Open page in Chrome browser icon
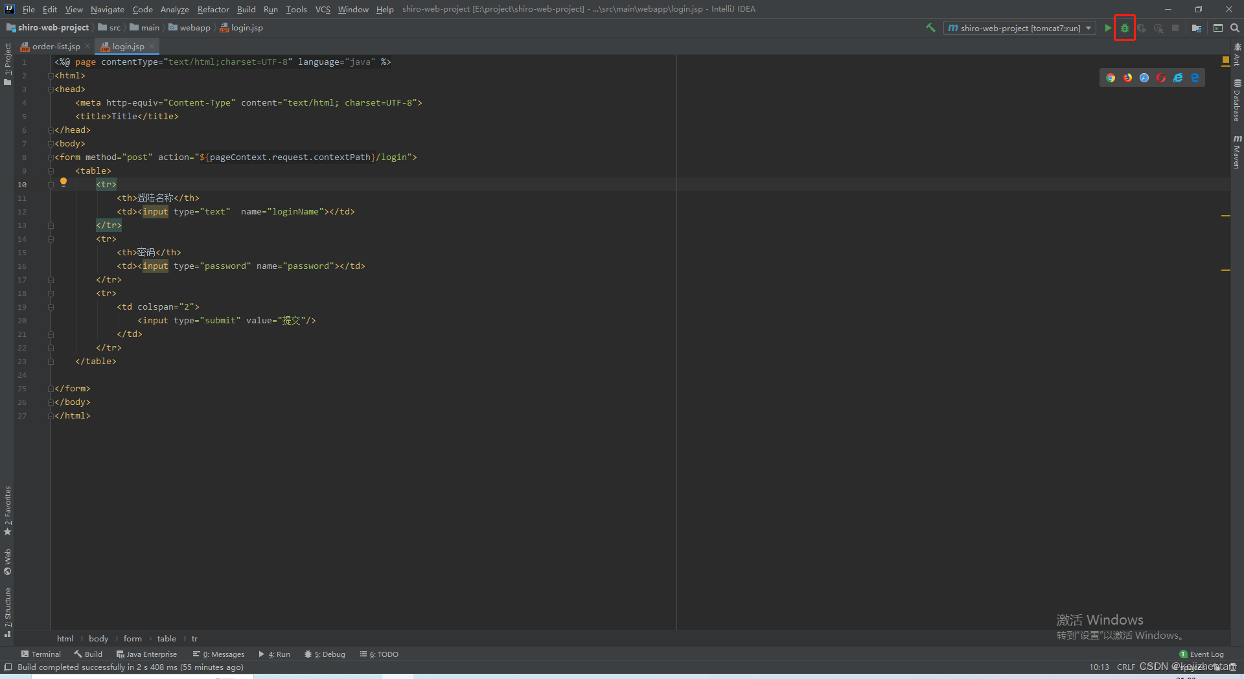This screenshot has width=1244, height=679. pos(1111,78)
